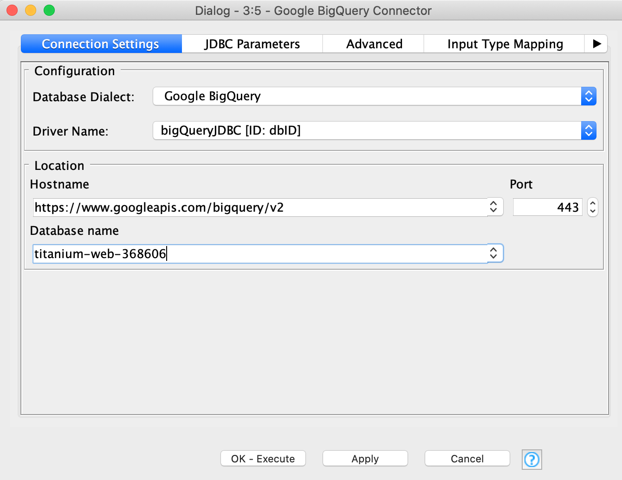The height and width of the screenshot is (480, 622).
Task: Open the Advanced tab
Action: (x=374, y=44)
